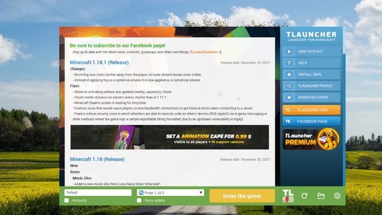Image resolution: width=382 pixels, height=215 pixels.
Task: Open the Minecraft 1.18 (Release) heading link
Action: tap(97, 159)
